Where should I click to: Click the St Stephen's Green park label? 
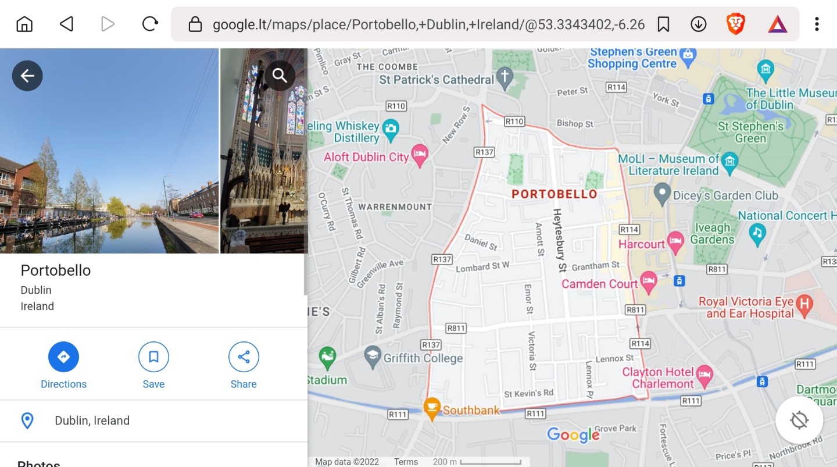pyautogui.click(x=750, y=132)
